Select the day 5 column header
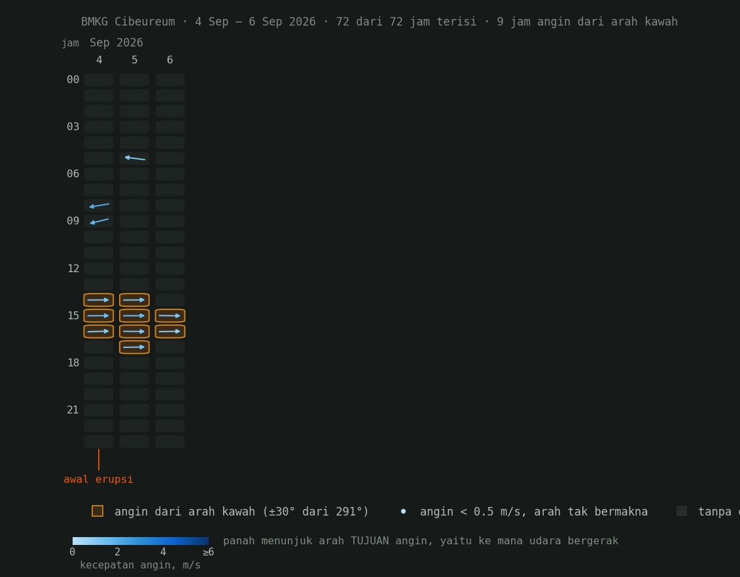 click(x=135, y=60)
